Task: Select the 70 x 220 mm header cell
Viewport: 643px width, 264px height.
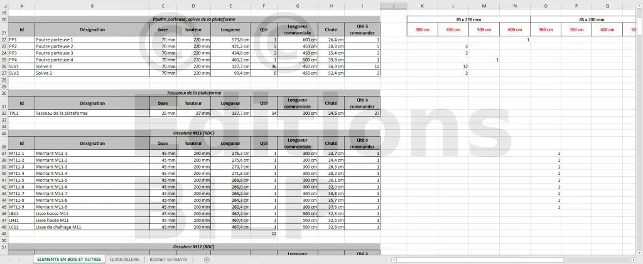Action: point(468,19)
